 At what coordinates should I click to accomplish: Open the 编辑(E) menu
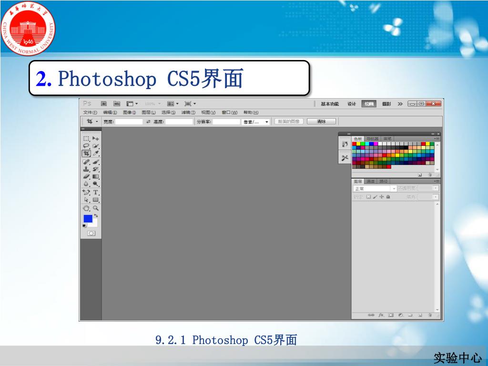(x=110, y=112)
